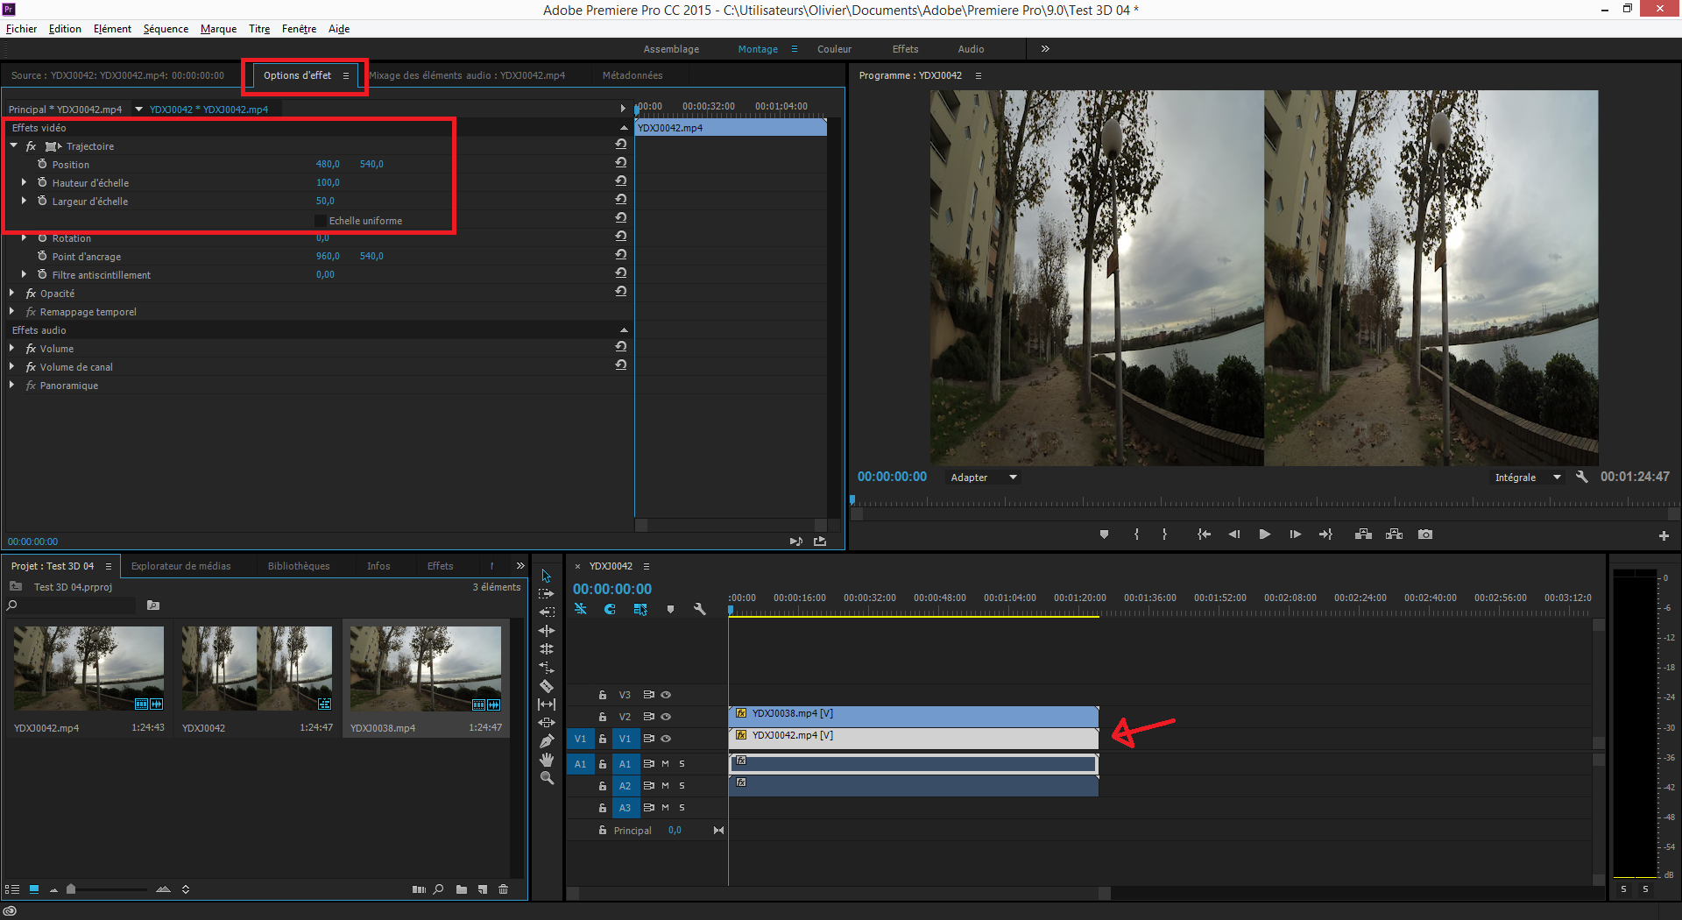This screenshot has height=920, width=1682.
Task: Select YDXJ0038.mp4 project thumbnail
Action: (426, 668)
